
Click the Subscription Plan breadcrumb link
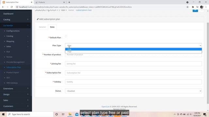tap(84, 10)
